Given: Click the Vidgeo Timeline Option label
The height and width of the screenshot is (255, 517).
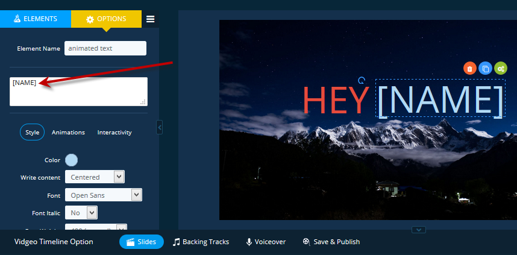Looking at the screenshot, I should coord(54,242).
